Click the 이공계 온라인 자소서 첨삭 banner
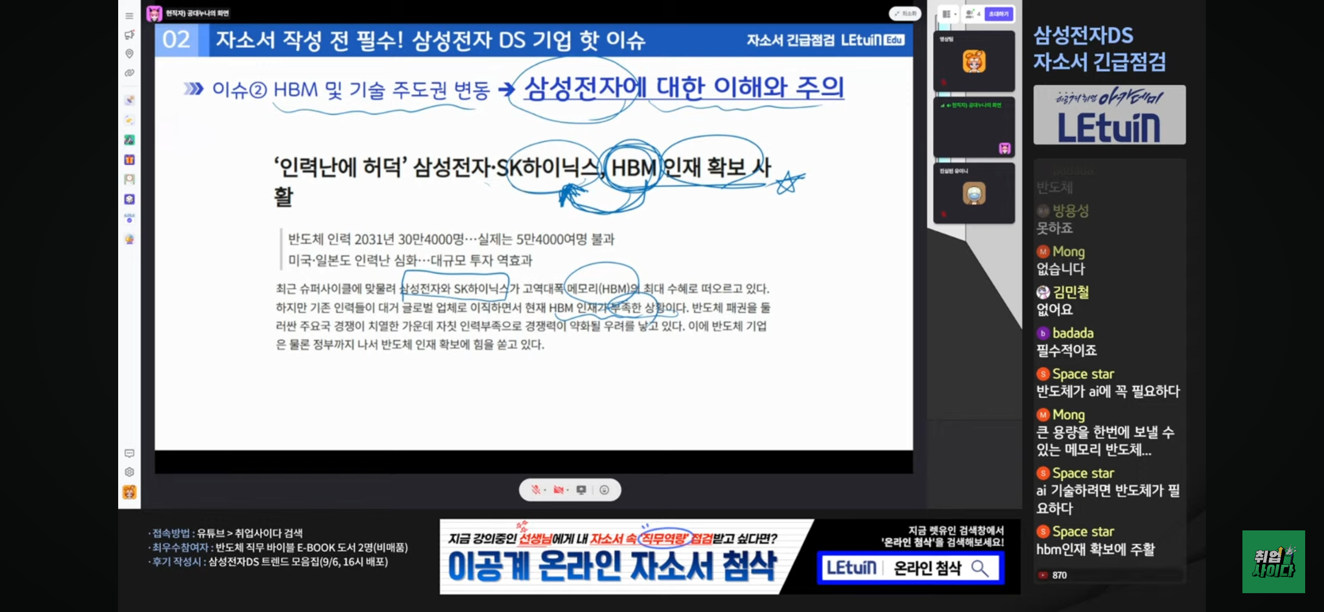 pyautogui.click(x=612, y=567)
